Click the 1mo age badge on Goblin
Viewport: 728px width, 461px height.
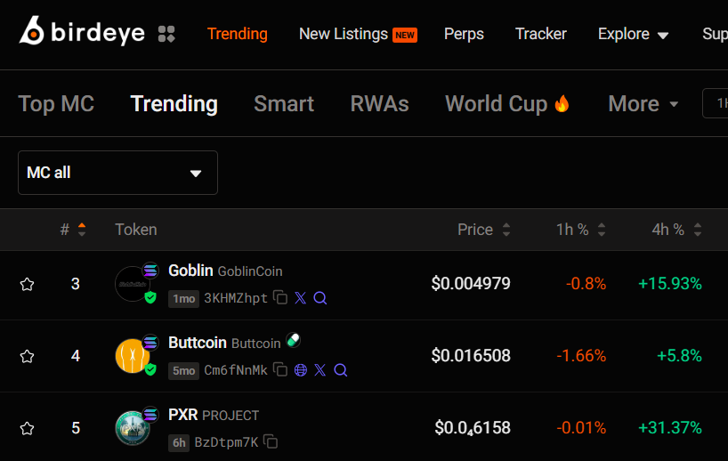pos(184,298)
